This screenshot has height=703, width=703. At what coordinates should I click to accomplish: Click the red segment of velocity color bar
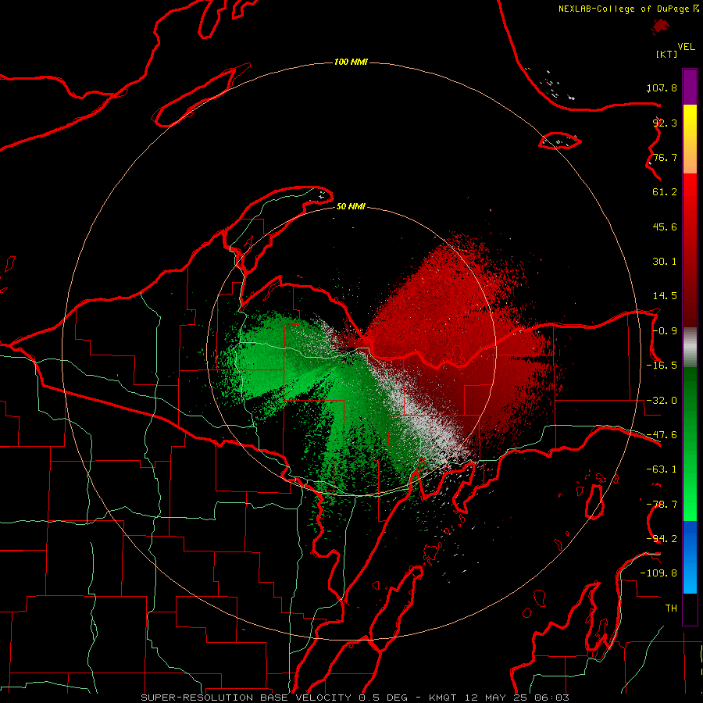(x=690, y=250)
